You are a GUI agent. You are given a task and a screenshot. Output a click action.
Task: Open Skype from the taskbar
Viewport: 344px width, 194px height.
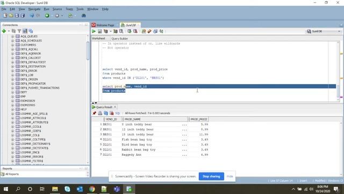[67, 189]
